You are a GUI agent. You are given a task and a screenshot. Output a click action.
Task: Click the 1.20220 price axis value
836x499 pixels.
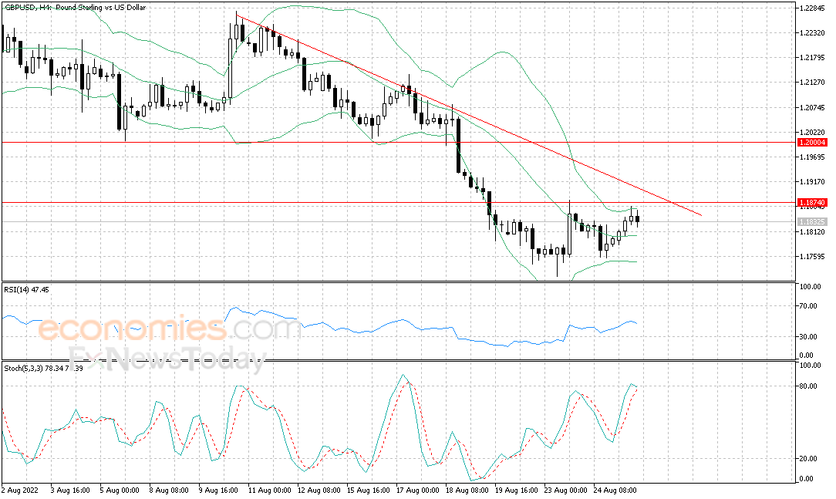click(813, 132)
